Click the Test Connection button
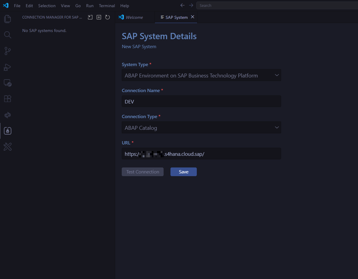 click(143, 172)
